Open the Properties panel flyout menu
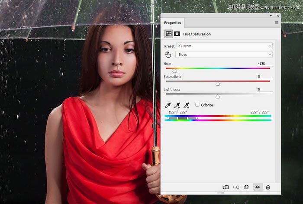Screen dimensions: 303x204 (277, 23)
